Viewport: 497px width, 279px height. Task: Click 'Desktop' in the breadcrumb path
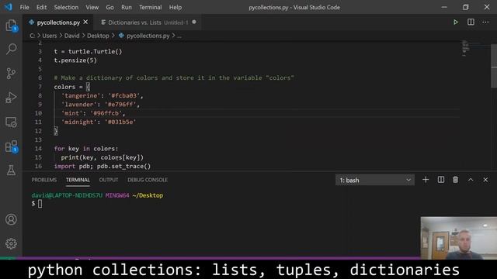(x=98, y=36)
